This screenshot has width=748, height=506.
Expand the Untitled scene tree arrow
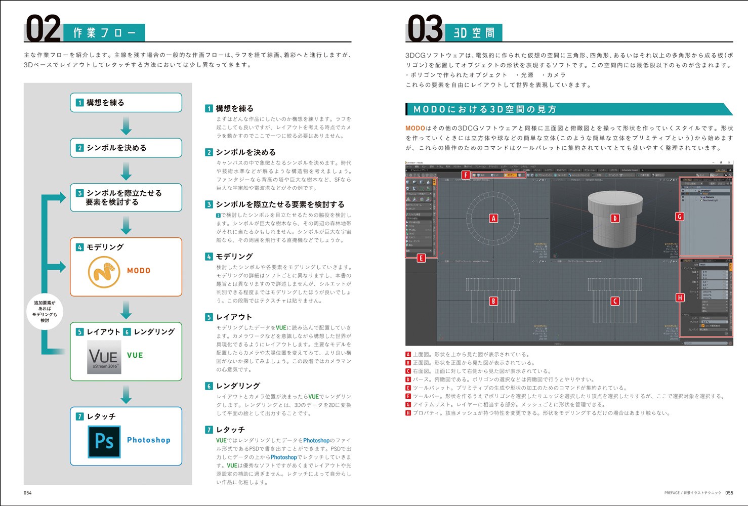tap(696, 191)
